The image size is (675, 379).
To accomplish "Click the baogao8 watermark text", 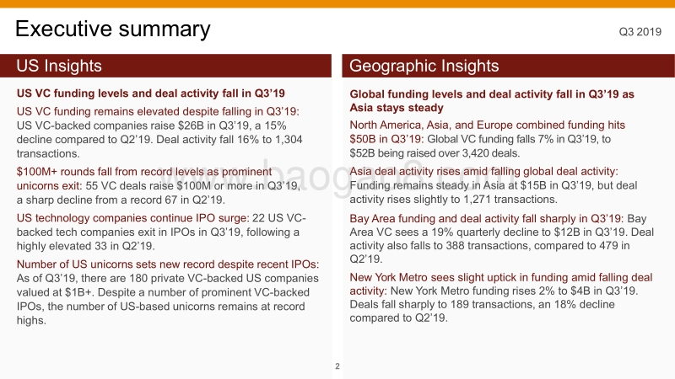I will coord(337,177).
